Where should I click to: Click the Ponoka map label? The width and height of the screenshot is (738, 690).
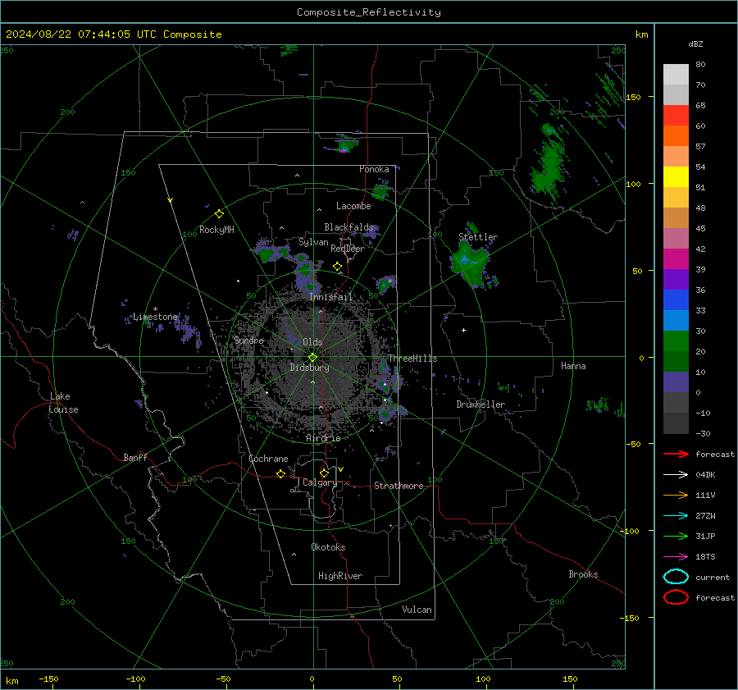(374, 169)
